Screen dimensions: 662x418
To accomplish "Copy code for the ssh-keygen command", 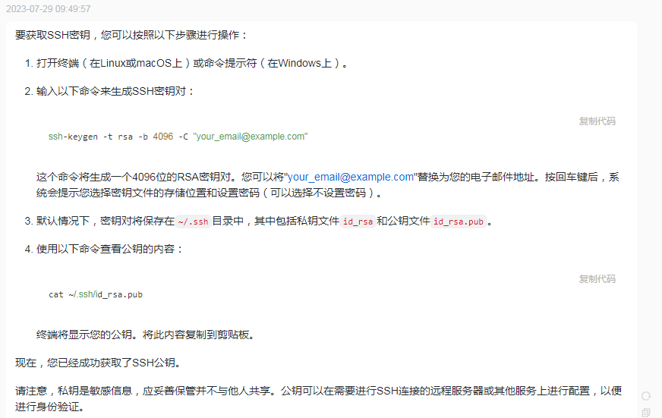I will pos(597,121).
